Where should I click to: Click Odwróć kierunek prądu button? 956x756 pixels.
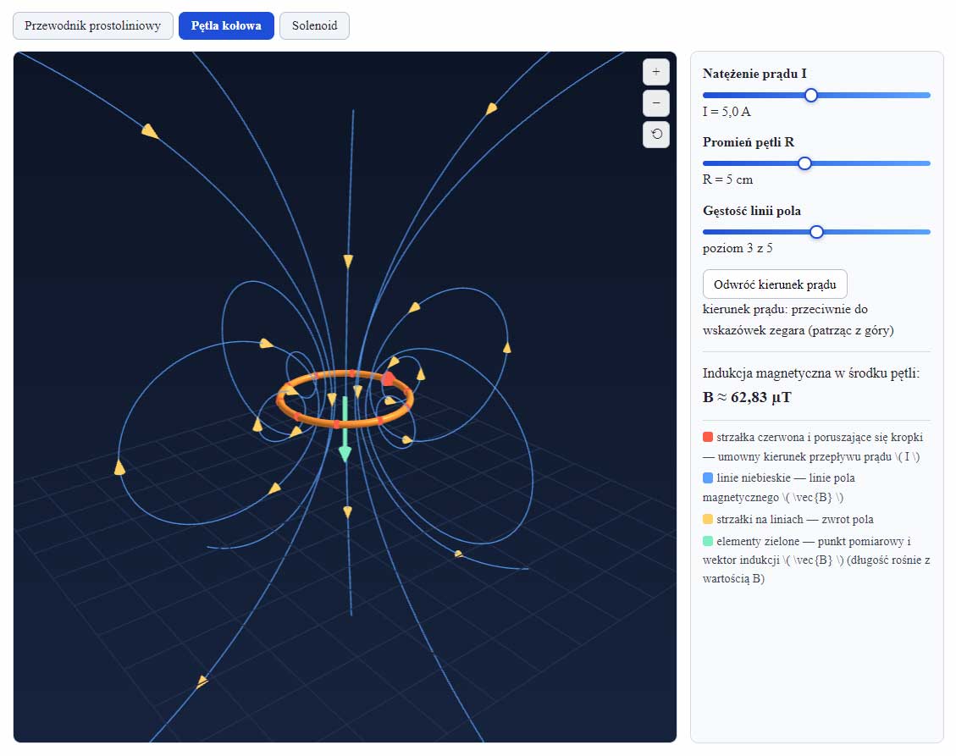(775, 284)
